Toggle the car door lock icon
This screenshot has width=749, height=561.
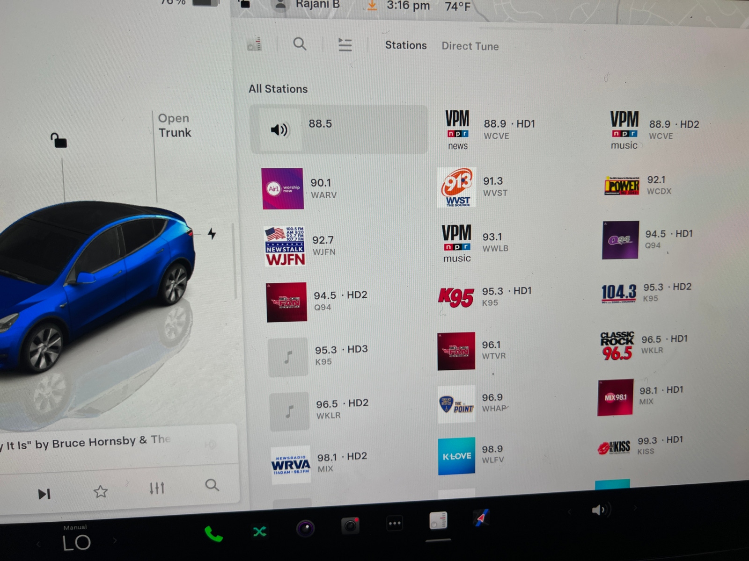(59, 140)
